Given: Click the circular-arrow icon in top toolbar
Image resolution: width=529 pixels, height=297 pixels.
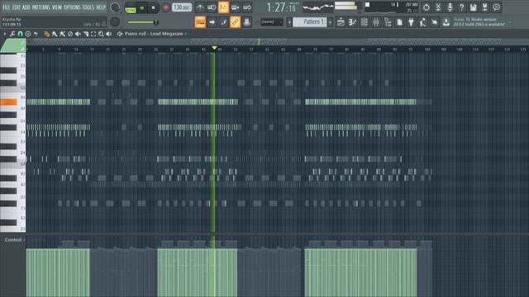Looking at the screenshot, I should (427, 7).
